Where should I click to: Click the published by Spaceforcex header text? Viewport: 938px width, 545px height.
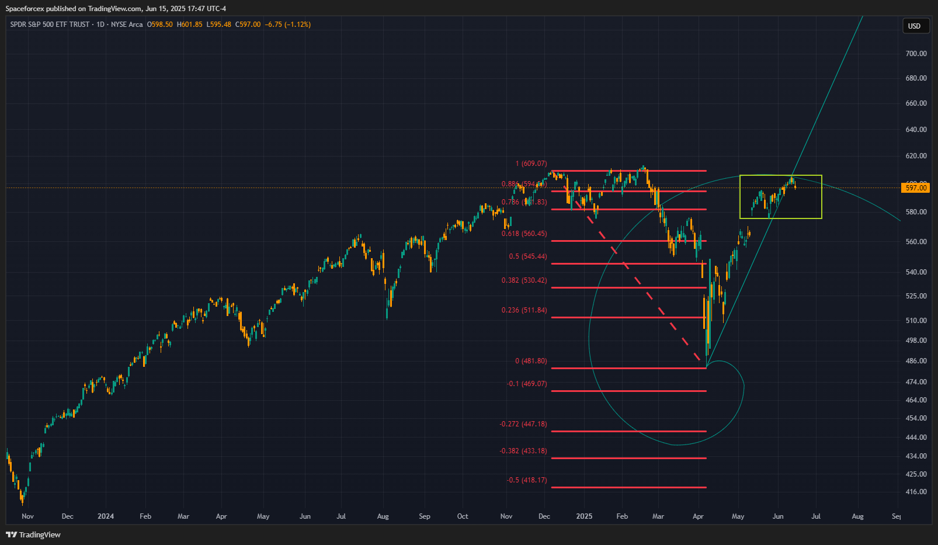(116, 9)
